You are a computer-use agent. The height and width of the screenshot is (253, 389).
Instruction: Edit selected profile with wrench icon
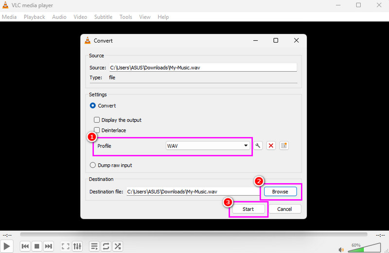click(258, 146)
